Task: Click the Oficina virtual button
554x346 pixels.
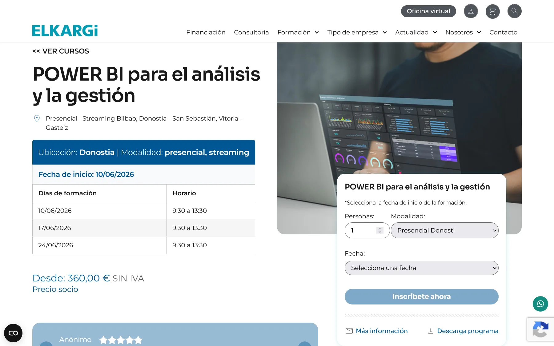Action: (428, 11)
